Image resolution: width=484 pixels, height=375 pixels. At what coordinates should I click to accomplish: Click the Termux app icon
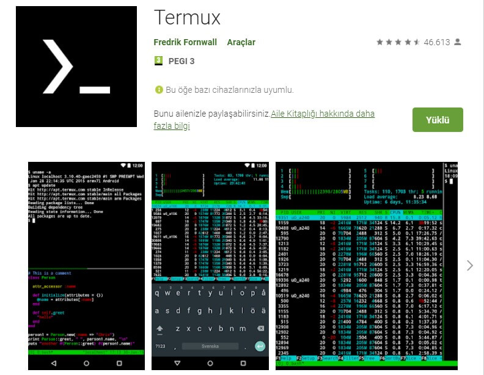[76, 67]
